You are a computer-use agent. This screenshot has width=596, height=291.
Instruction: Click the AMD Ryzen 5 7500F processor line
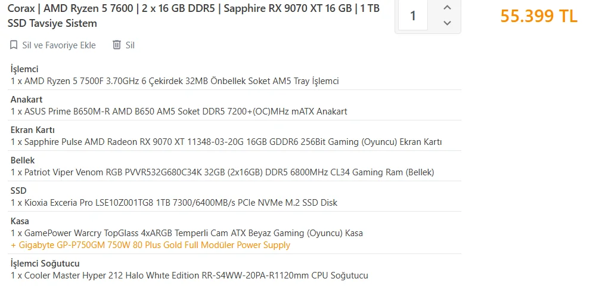tap(175, 81)
